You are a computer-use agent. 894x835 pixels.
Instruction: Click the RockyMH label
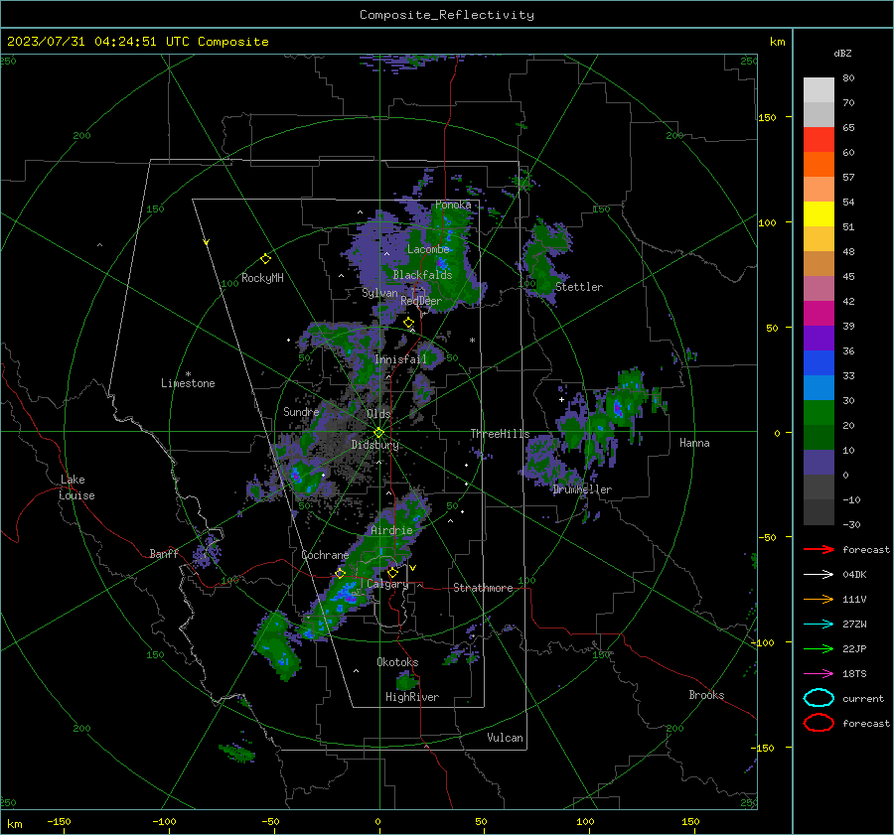262,278
